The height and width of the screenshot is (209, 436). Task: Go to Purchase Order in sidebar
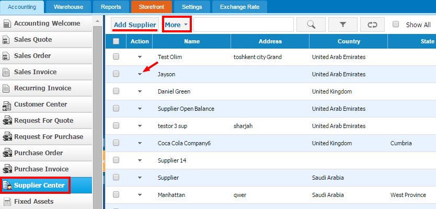46,153
